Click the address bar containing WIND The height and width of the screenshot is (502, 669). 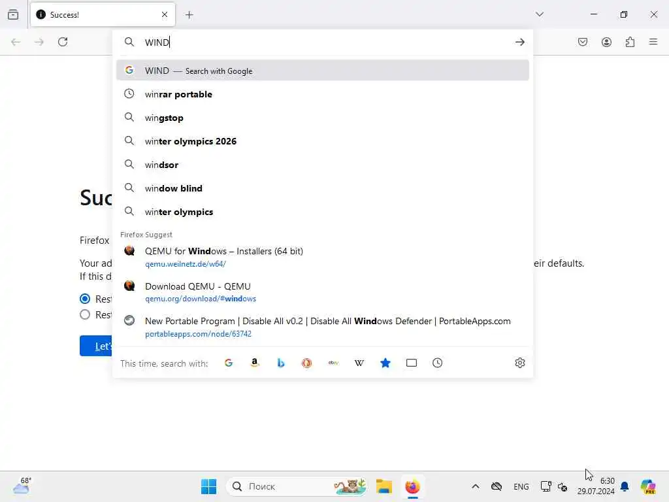click(324, 42)
